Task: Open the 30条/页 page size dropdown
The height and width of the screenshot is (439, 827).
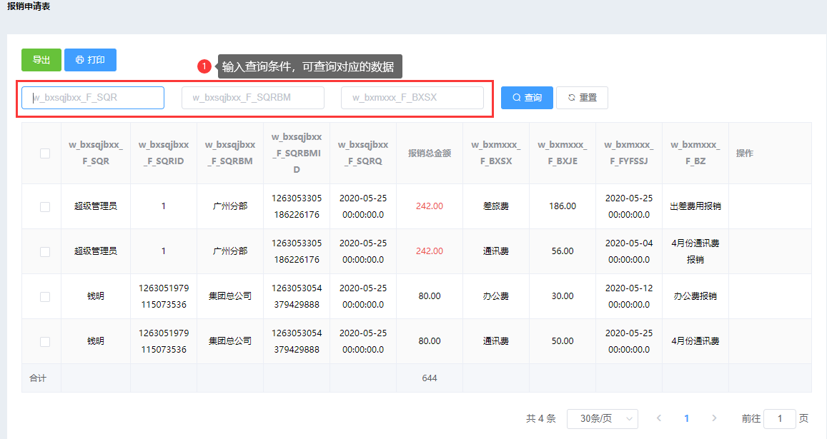Action: (x=602, y=418)
